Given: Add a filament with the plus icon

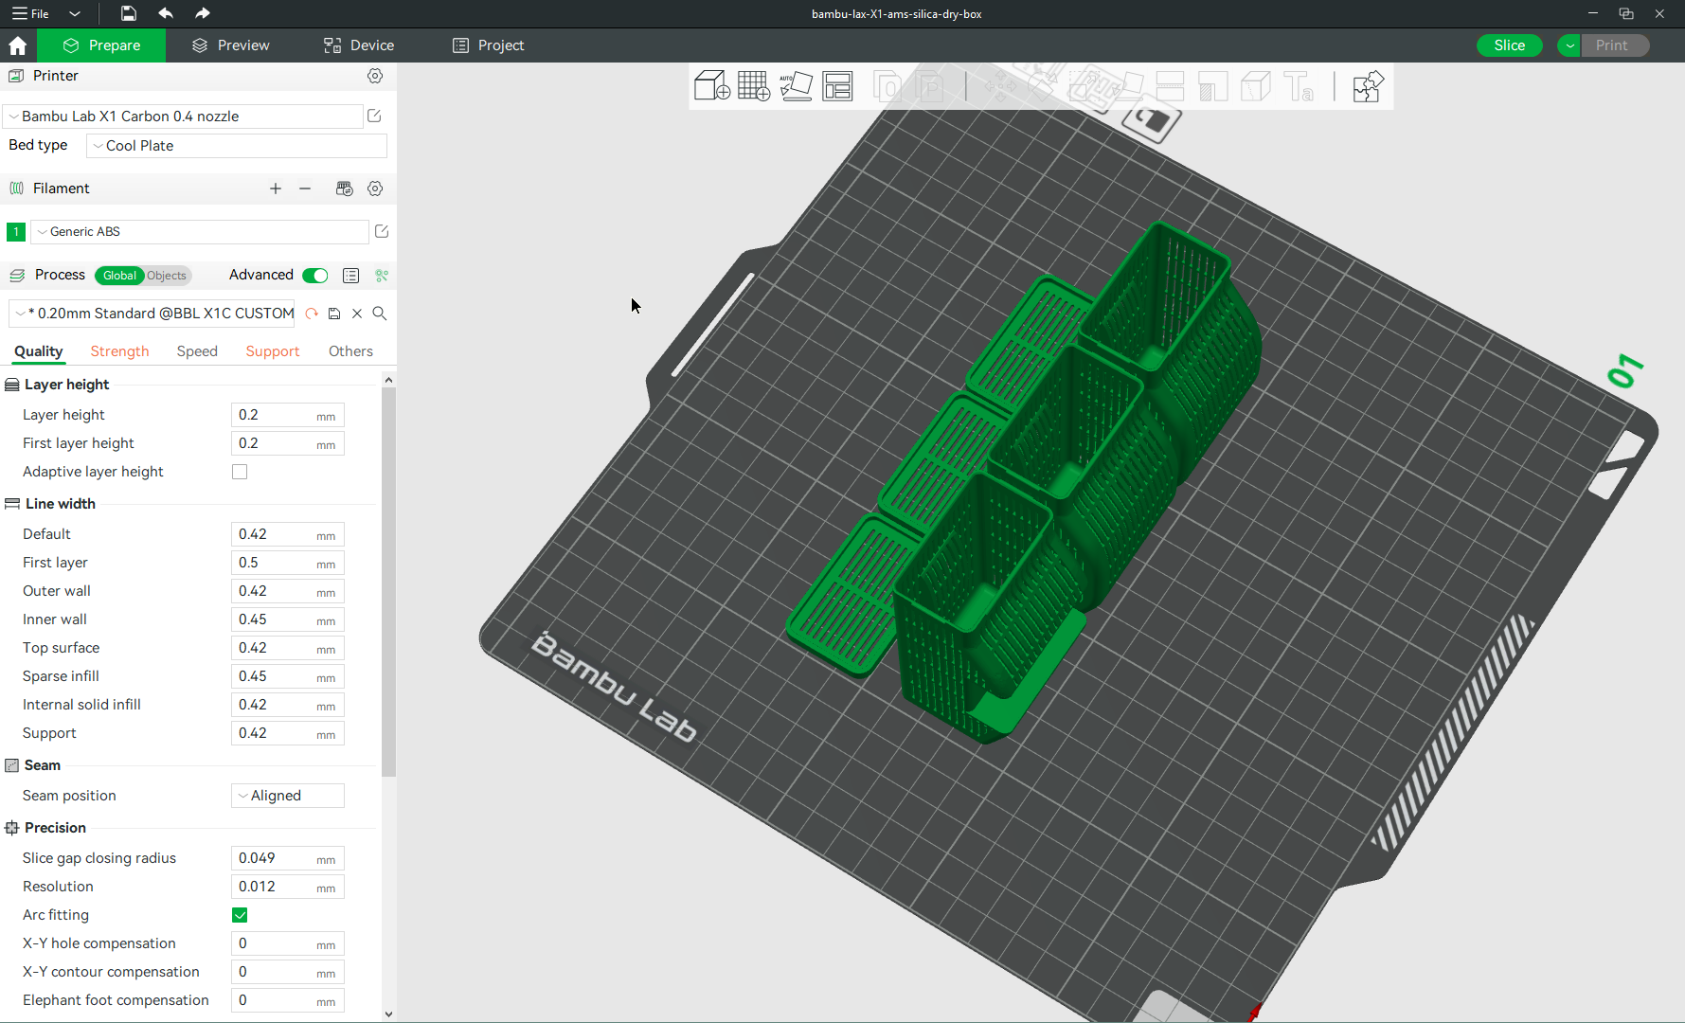Looking at the screenshot, I should pyautogui.click(x=276, y=188).
